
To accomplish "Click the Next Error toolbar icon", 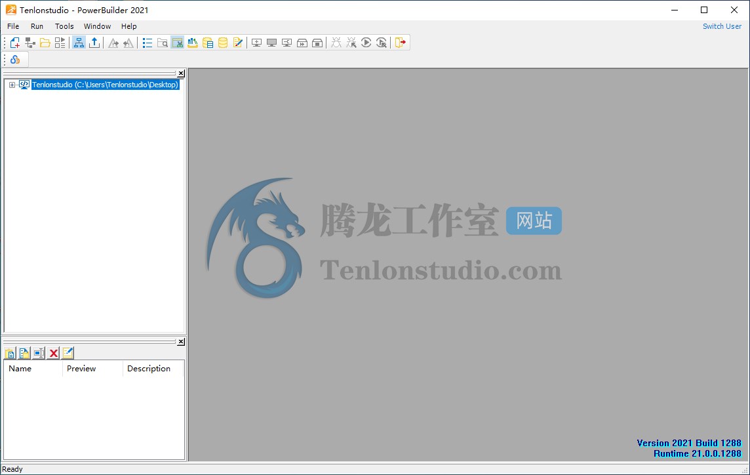I will (113, 43).
